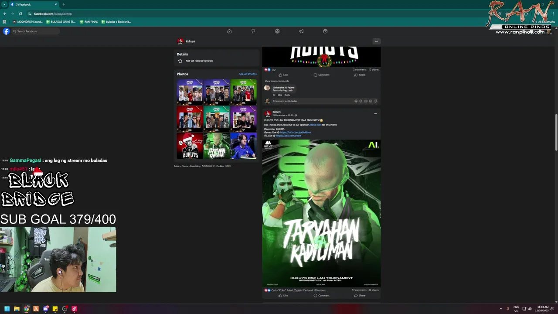Open the Reels video icon

click(325, 31)
